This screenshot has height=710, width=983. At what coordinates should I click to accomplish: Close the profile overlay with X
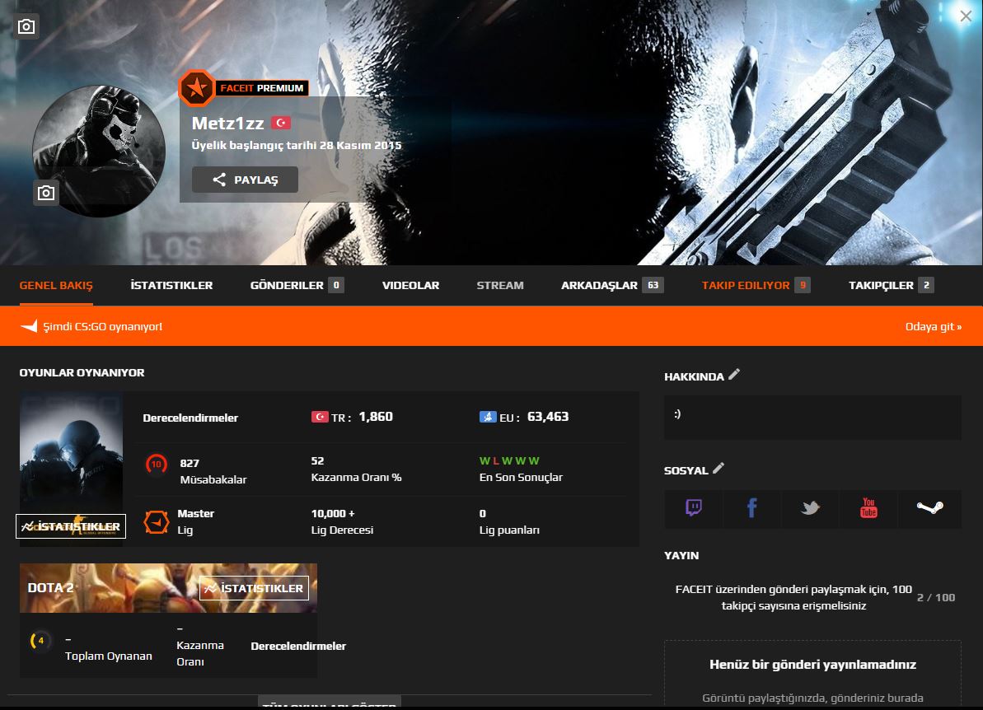966,16
